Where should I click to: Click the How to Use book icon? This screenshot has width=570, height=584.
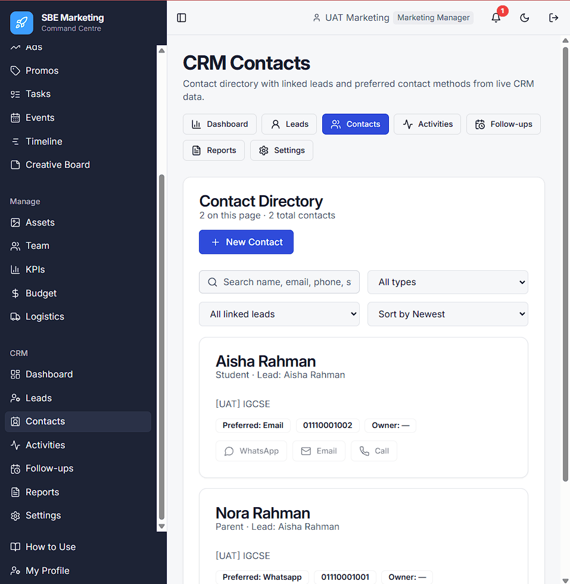point(15,546)
